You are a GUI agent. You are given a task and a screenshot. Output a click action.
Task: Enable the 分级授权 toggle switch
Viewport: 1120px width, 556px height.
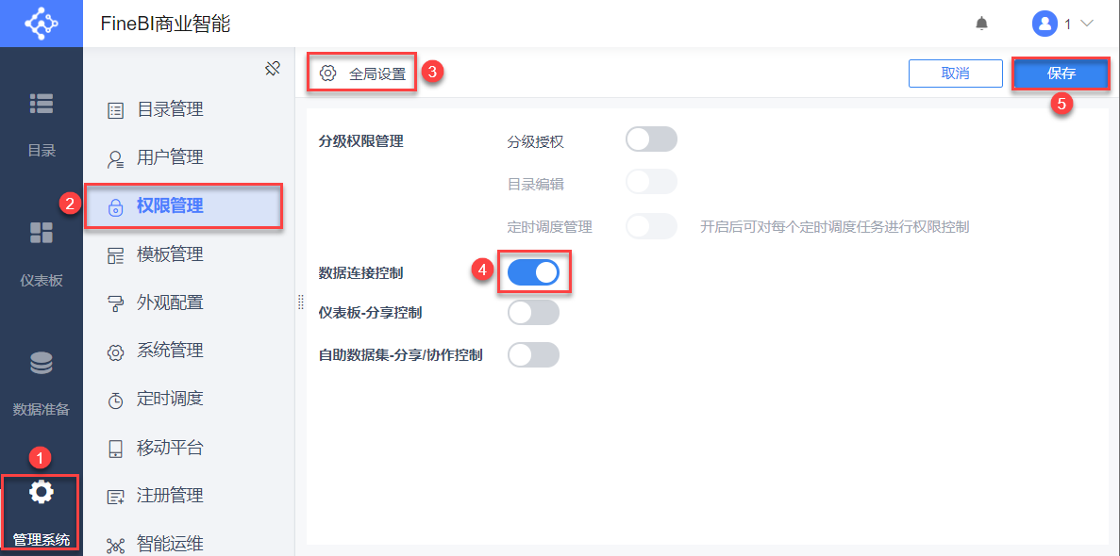[651, 139]
